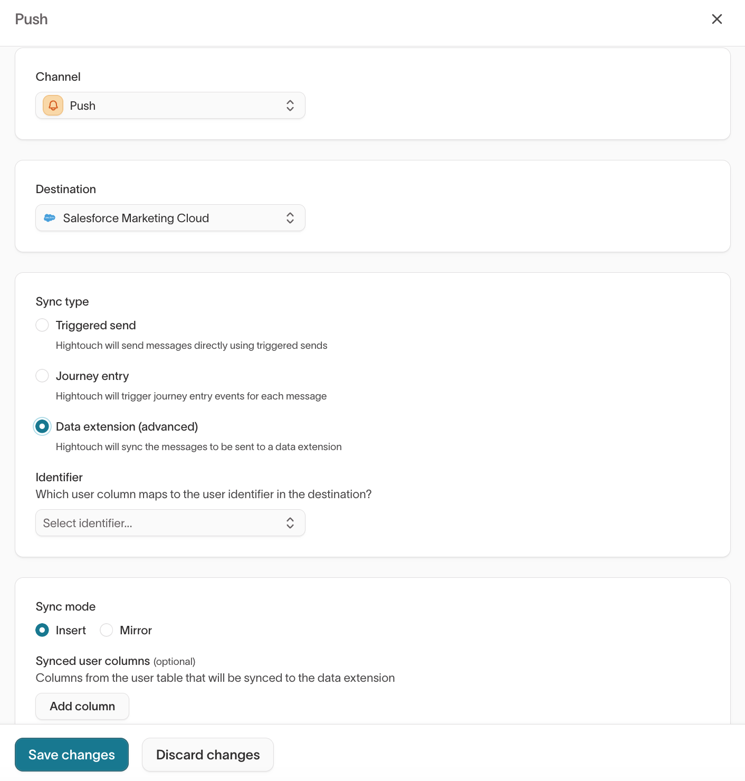The image size is (745, 781).
Task: Switch sync mode to Mirror
Action: (106, 630)
